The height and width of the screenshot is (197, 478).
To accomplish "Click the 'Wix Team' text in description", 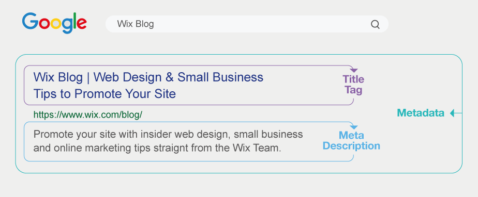I will click(257, 147).
